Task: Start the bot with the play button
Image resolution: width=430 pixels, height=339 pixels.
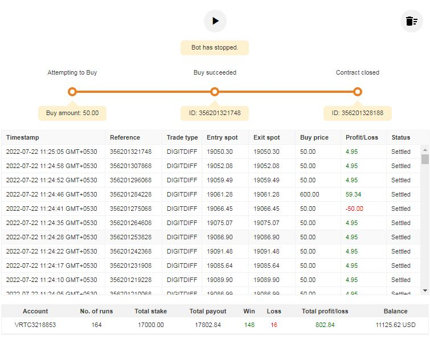Action: pyautogui.click(x=215, y=21)
